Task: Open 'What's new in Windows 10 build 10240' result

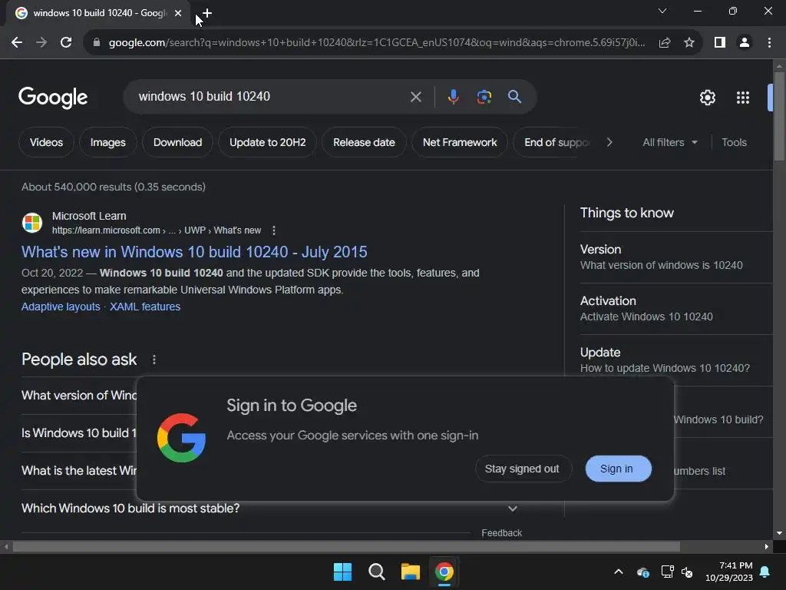Action: click(x=194, y=252)
